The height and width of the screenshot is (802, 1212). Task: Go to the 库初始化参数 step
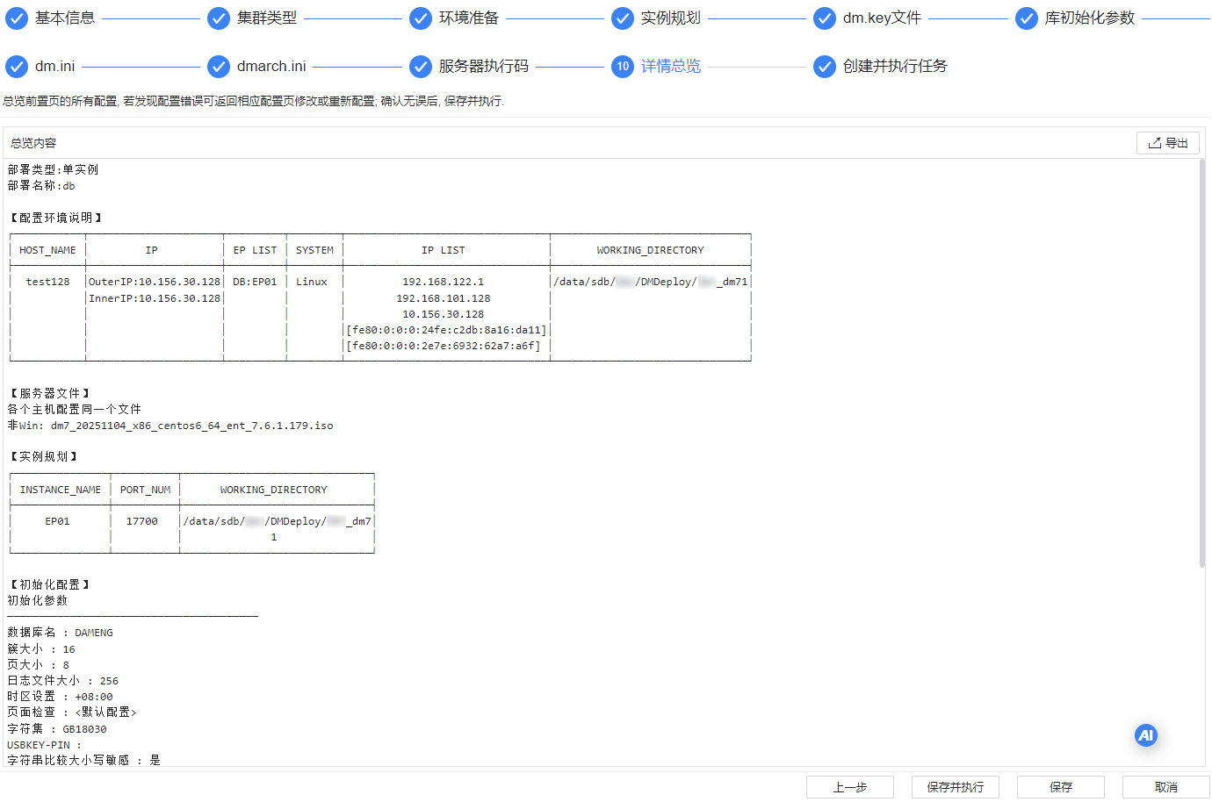[x=1090, y=18]
